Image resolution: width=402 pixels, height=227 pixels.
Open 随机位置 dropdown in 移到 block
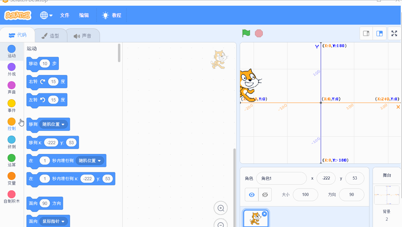point(54,125)
